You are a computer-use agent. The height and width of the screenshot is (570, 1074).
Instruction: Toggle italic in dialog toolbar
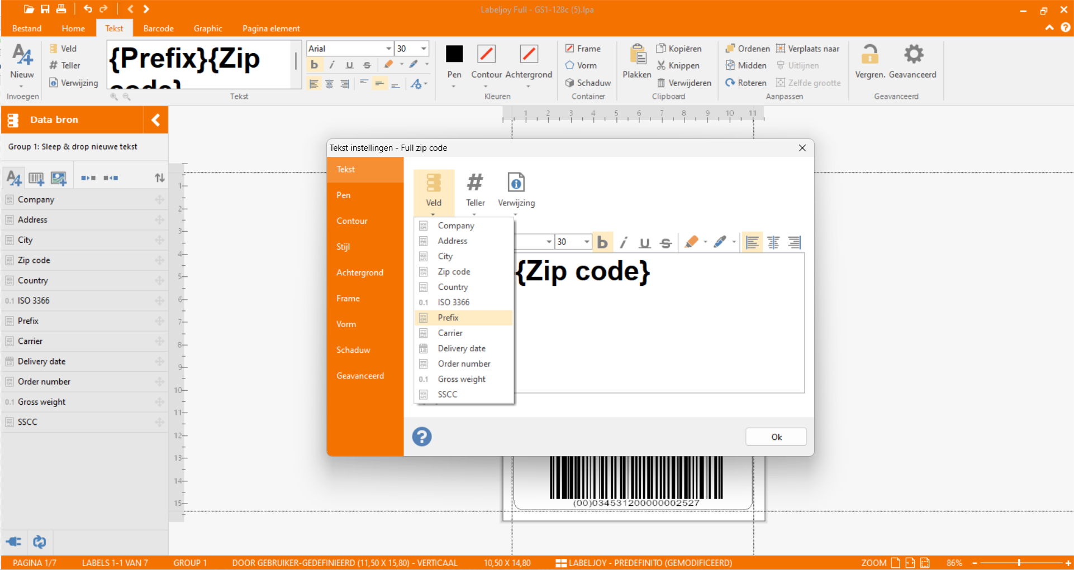point(624,242)
